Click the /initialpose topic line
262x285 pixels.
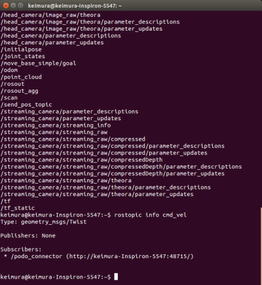point(21,50)
